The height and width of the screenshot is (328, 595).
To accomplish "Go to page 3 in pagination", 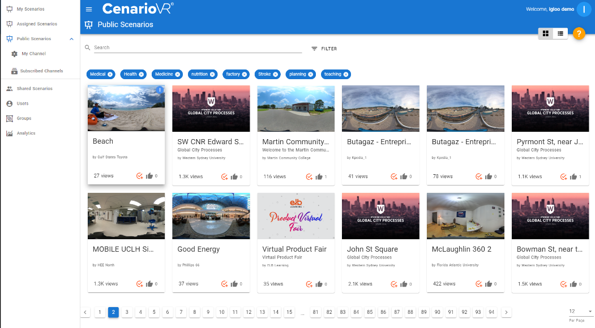I will 127,312.
